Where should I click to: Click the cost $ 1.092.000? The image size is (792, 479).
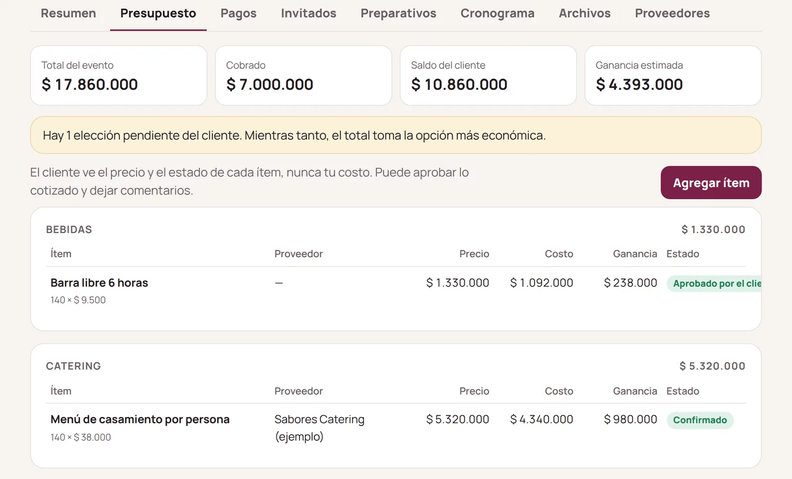[542, 283]
